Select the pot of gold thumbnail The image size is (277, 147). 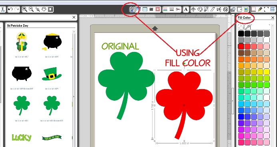point(51,42)
